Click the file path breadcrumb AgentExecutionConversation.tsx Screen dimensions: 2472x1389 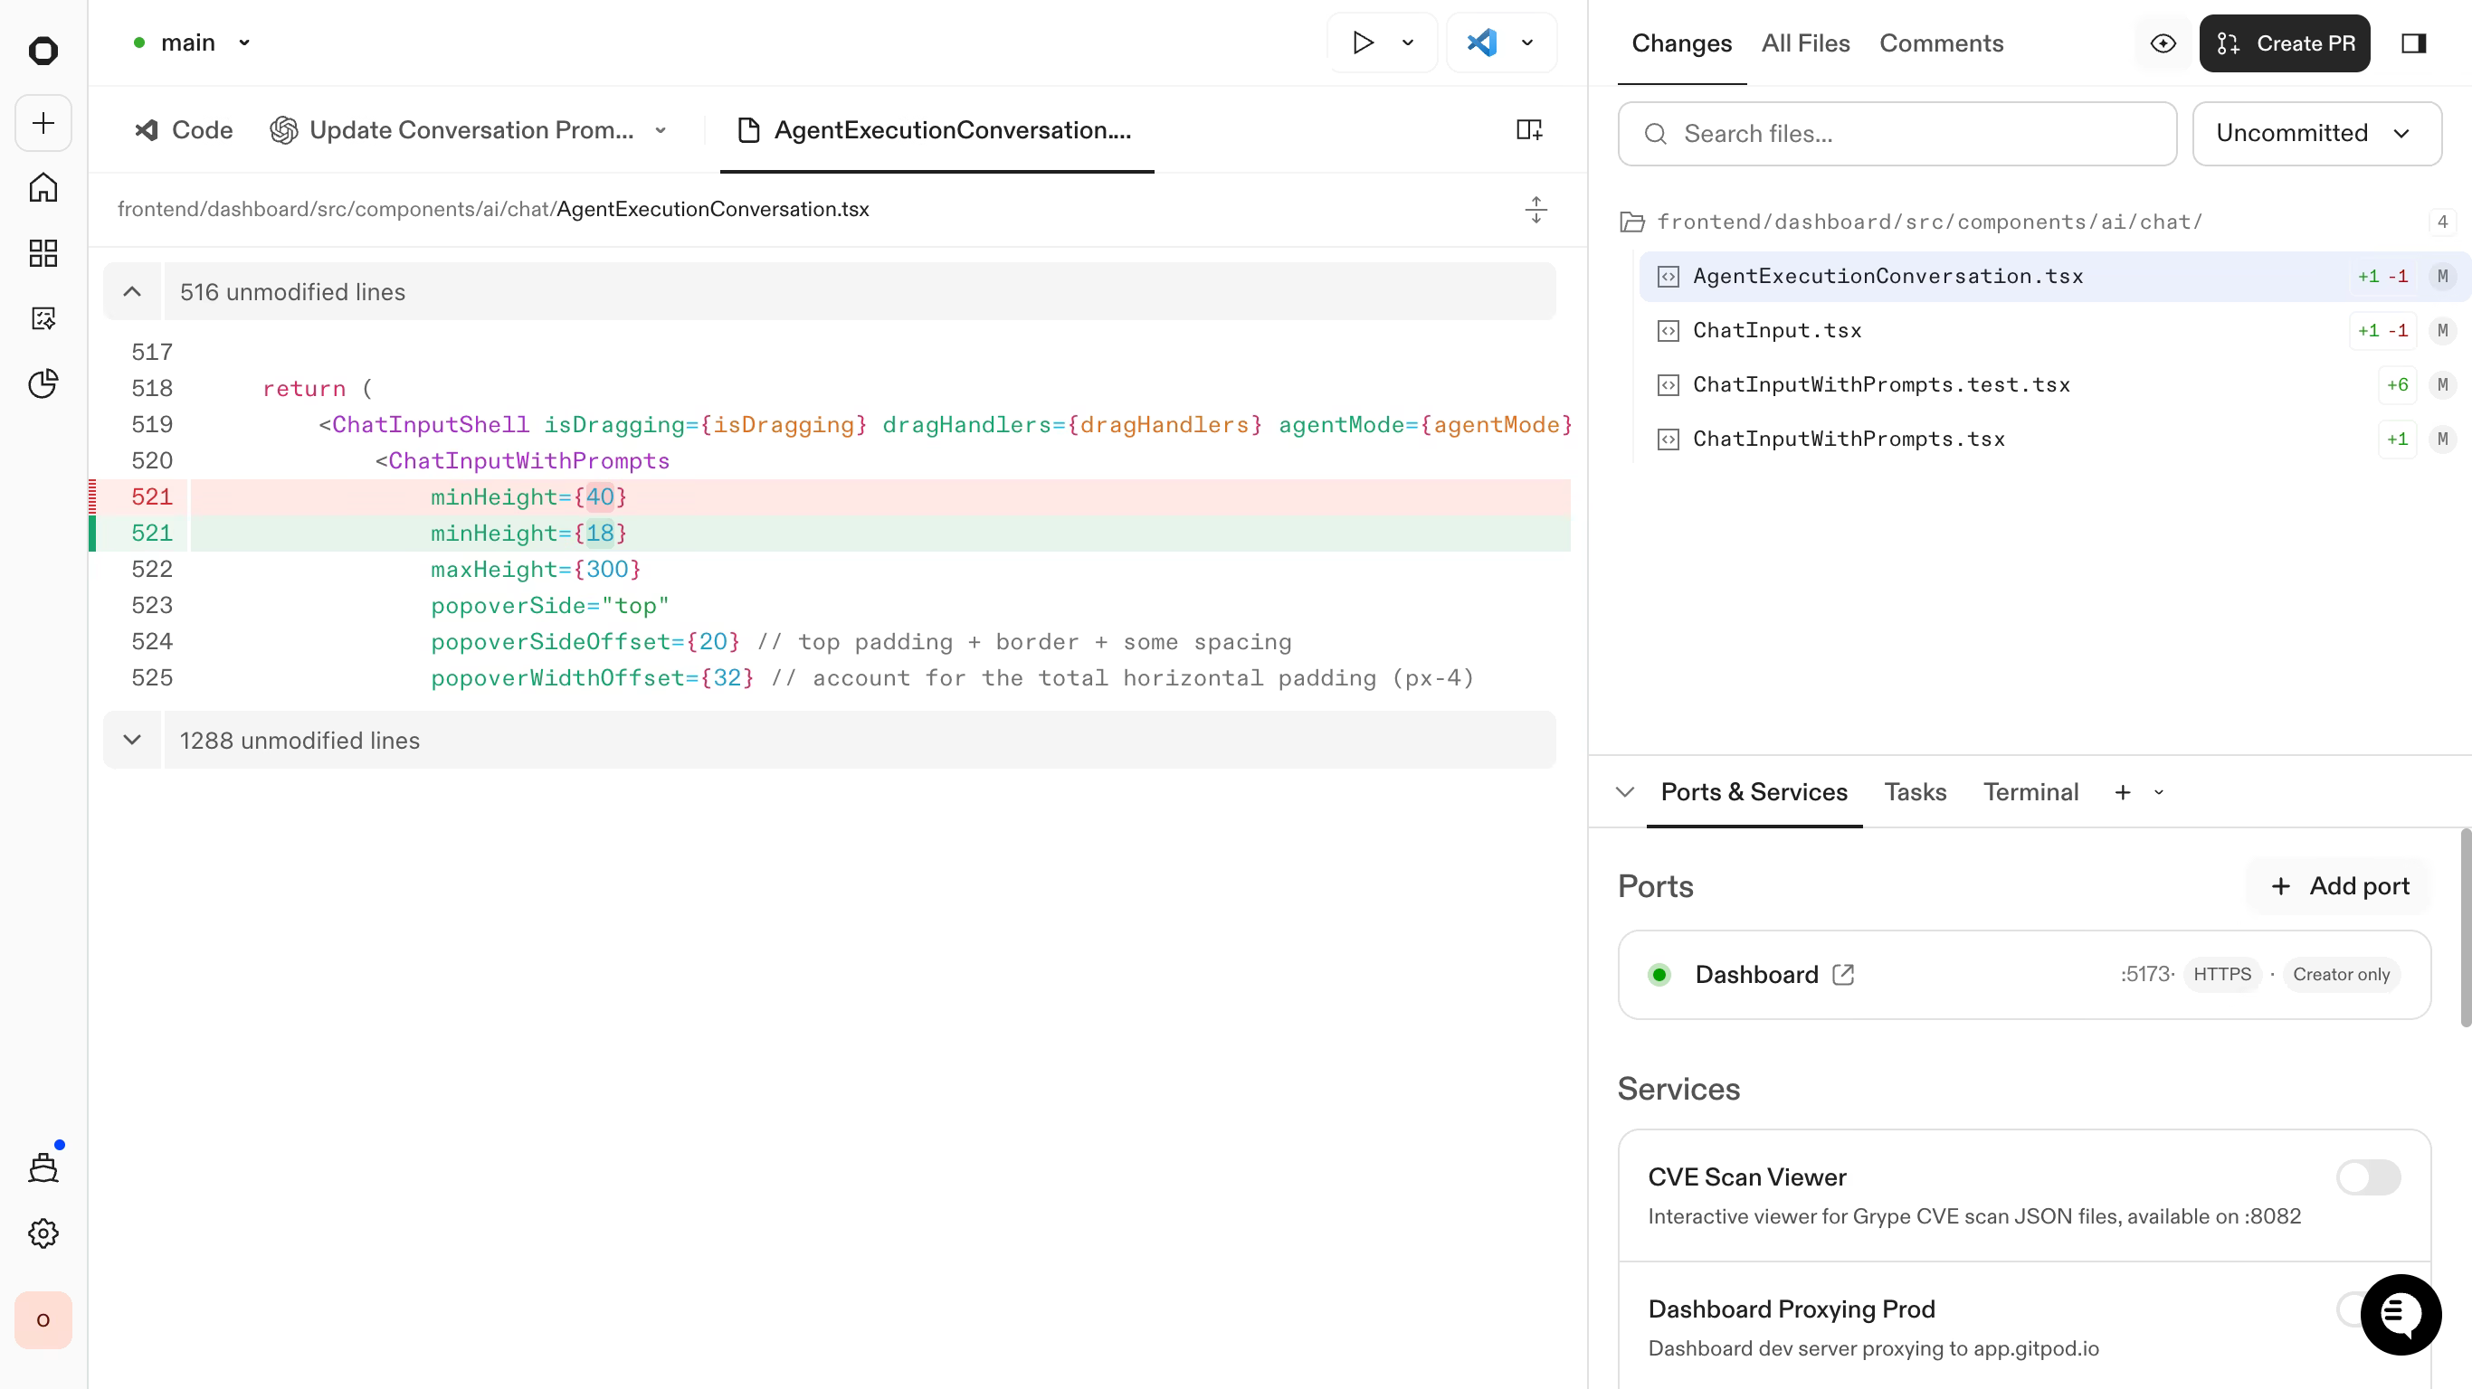pyautogui.click(x=712, y=209)
